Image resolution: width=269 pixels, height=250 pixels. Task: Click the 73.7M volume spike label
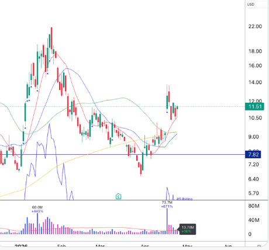(167, 203)
